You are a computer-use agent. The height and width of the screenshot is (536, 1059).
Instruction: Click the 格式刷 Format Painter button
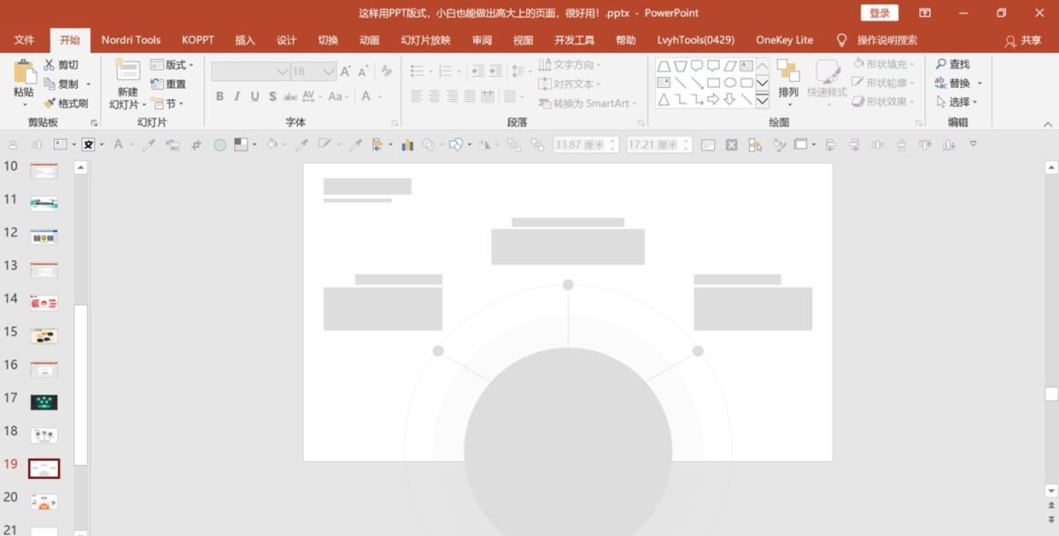coord(67,103)
